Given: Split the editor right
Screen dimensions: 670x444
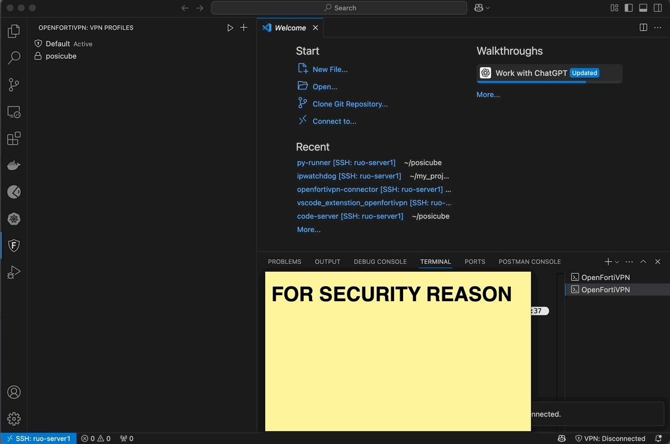Looking at the screenshot, I should pyautogui.click(x=643, y=27).
